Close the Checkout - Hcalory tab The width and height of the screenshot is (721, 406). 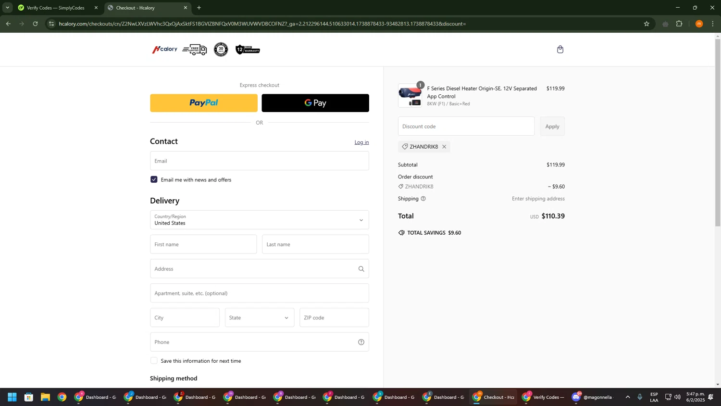pyautogui.click(x=186, y=8)
